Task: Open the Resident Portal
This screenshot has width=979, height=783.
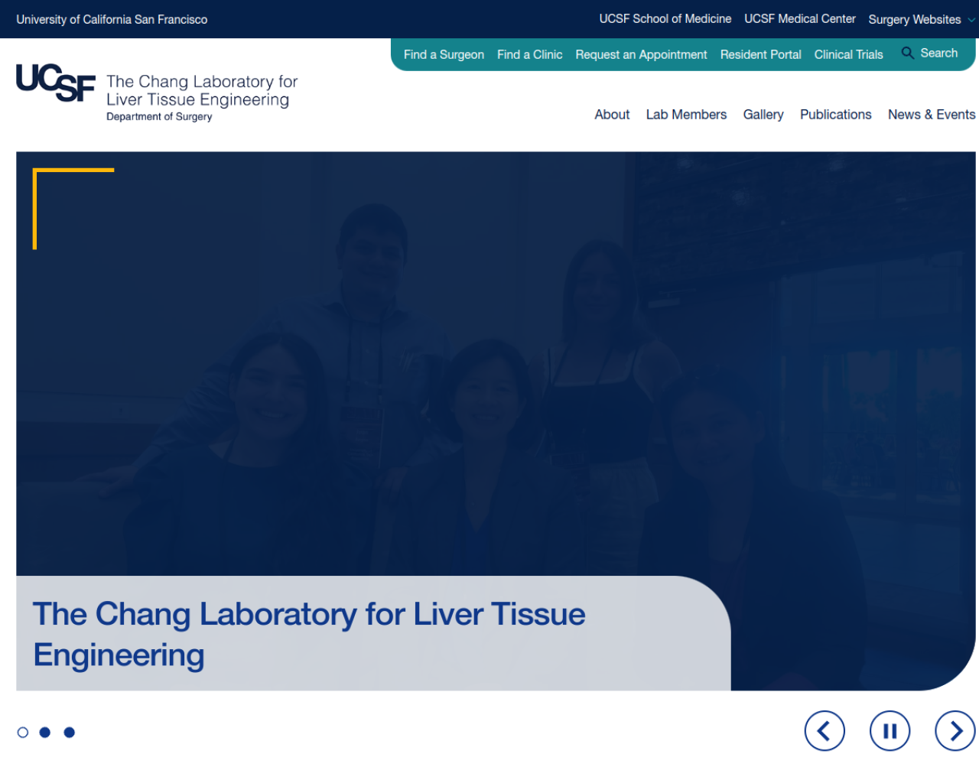Action: [760, 54]
